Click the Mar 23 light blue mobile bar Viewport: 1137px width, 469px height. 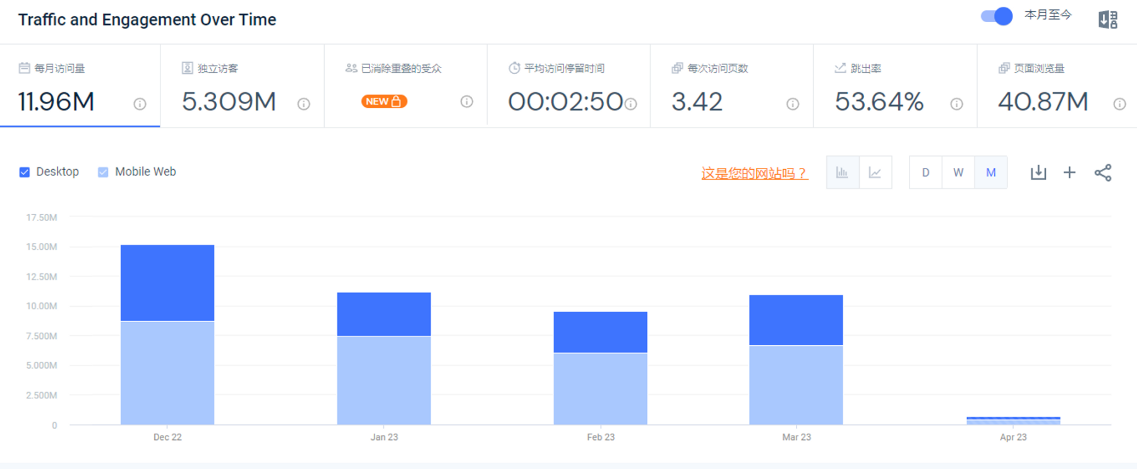pyautogui.click(x=796, y=385)
